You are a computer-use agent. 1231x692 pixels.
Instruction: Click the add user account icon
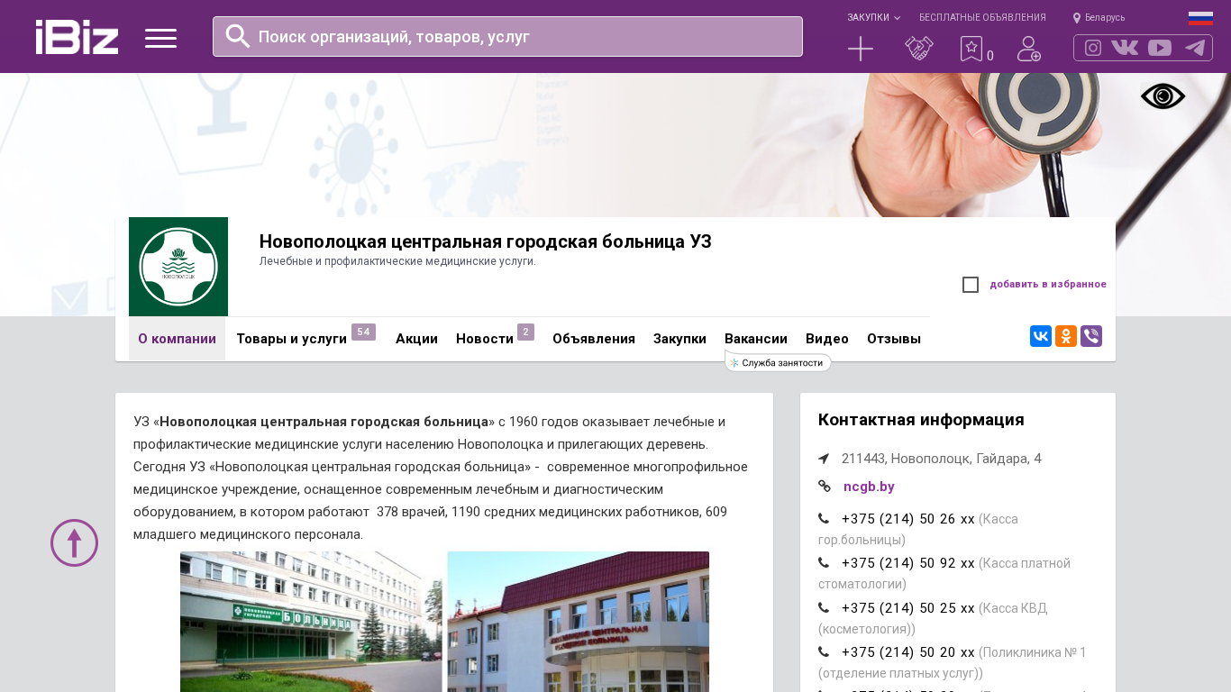pyautogui.click(x=1029, y=49)
